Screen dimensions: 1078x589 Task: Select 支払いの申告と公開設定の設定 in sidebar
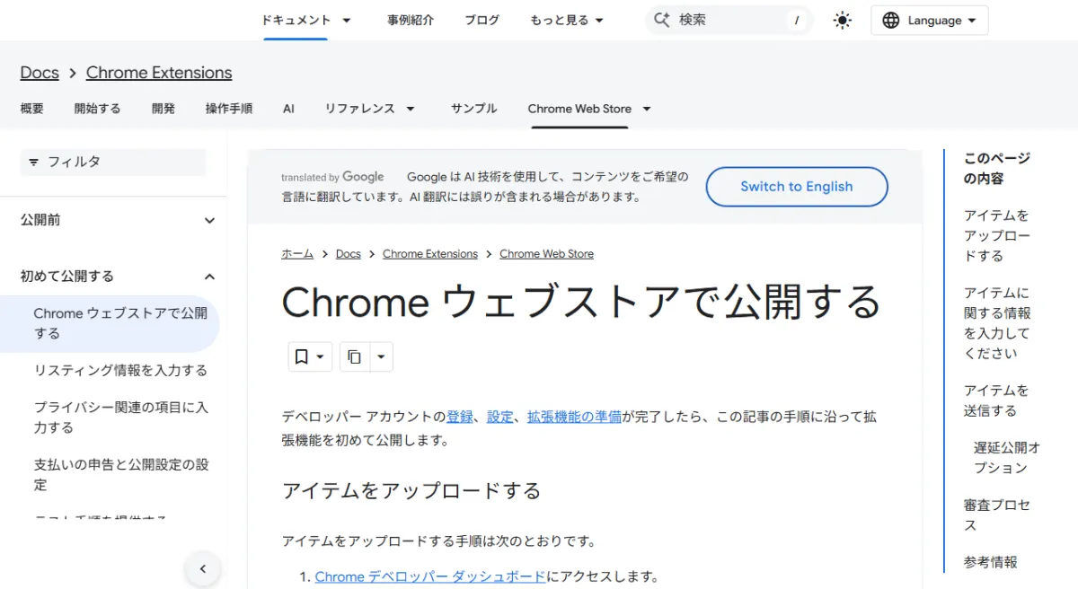pyautogui.click(x=121, y=475)
